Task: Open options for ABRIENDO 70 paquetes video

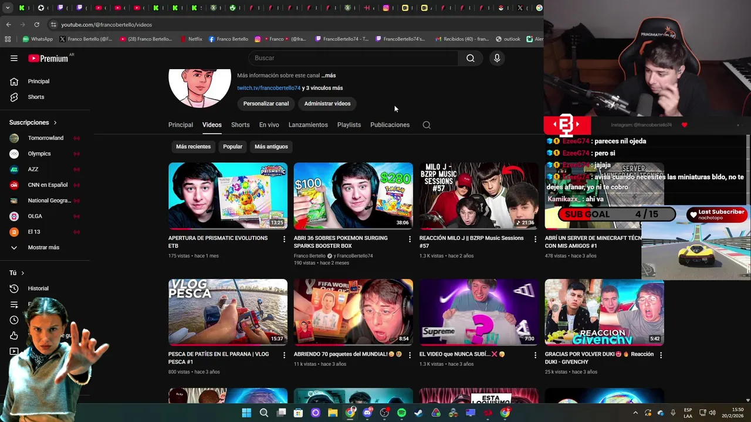Action: click(410, 355)
